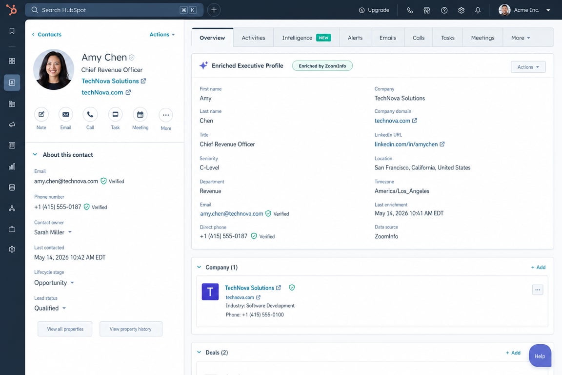
Task: Open TechNova Solutions link under contact name
Action: (114, 81)
